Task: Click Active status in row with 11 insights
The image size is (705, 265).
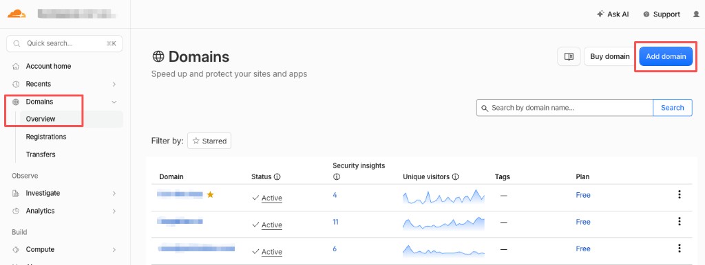Action: pos(271,225)
